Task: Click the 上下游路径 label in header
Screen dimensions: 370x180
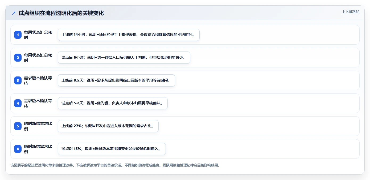Action: click(350, 12)
